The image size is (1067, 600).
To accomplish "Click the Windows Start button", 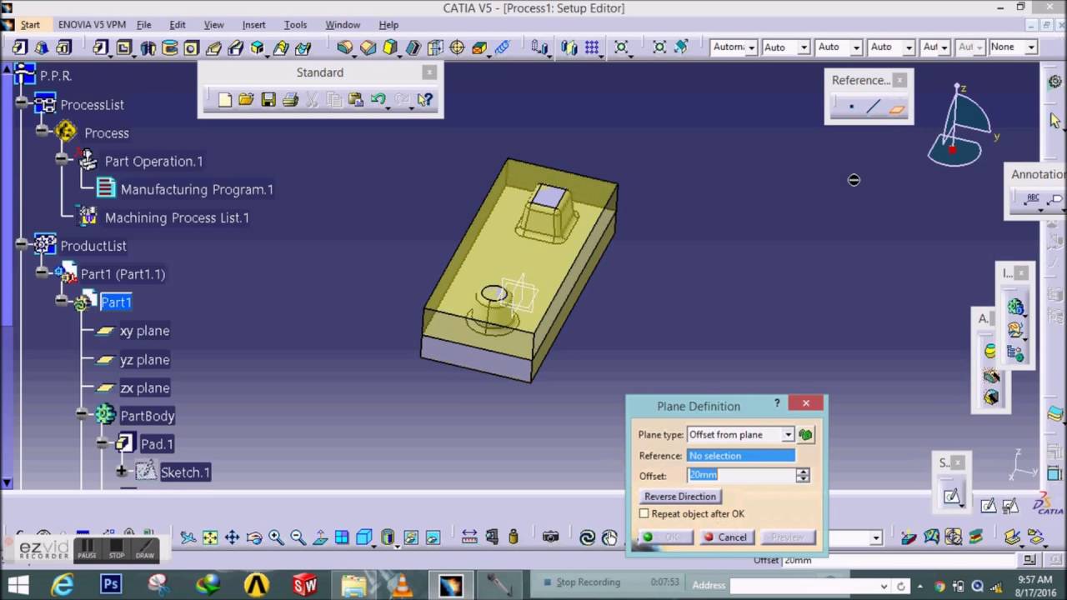I will [18, 585].
